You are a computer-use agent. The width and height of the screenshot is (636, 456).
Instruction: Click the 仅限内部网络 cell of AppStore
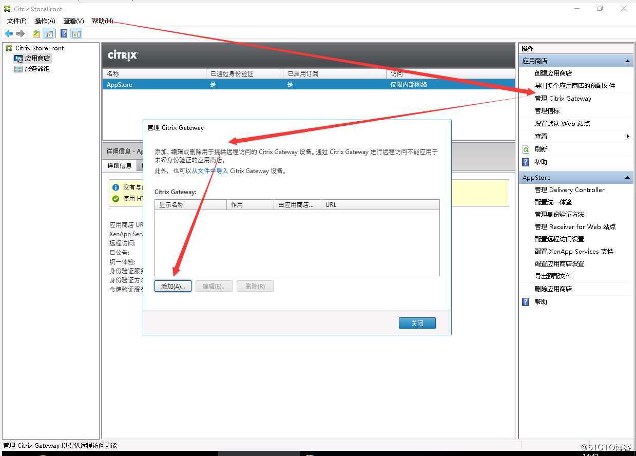pos(409,85)
